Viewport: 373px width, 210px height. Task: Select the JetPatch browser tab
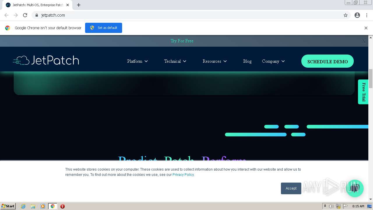click(37, 5)
